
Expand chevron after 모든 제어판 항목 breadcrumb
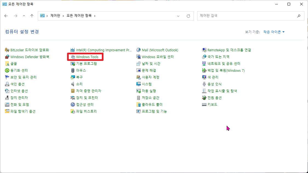coord(95,16)
